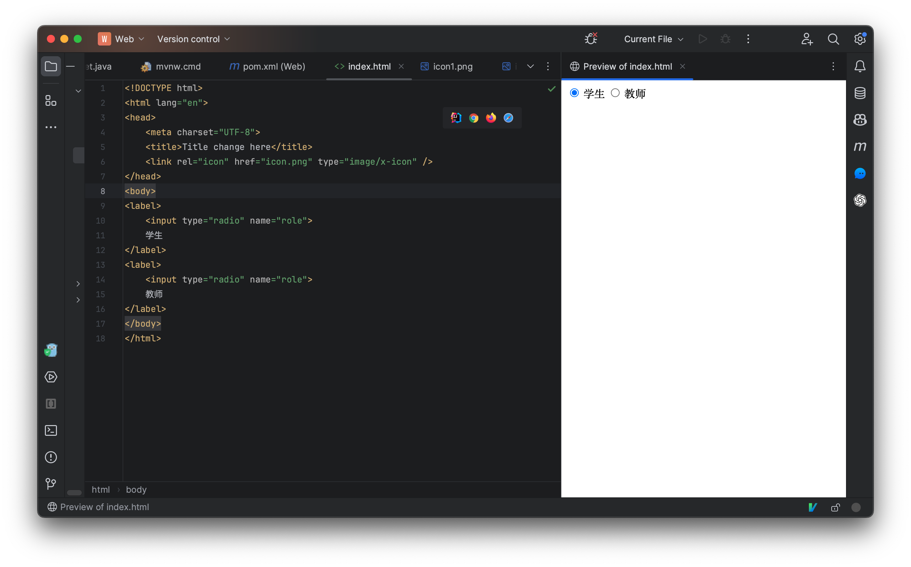The height and width of the screenshot is (567, 911).
Task: Click body in the breadcrumb bar
Action: tap(136, 489)
